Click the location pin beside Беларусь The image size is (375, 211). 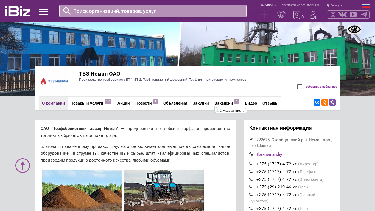[328, 5]
